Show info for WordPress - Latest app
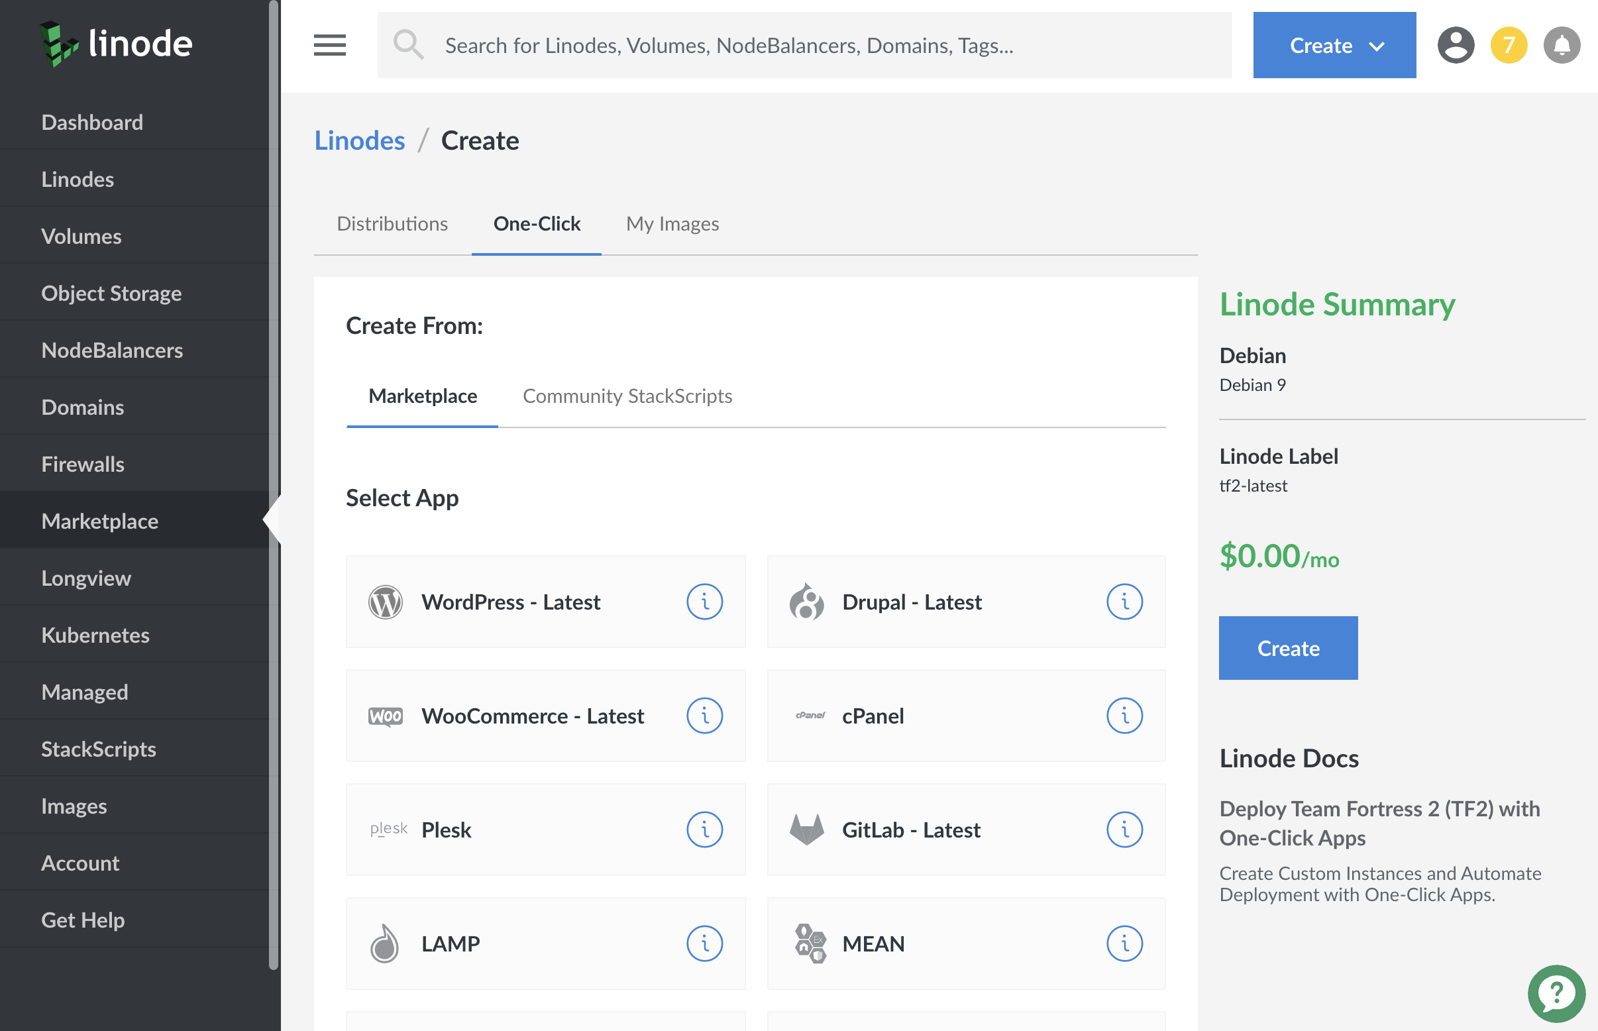The image size is (1598, 1031). 704,601
